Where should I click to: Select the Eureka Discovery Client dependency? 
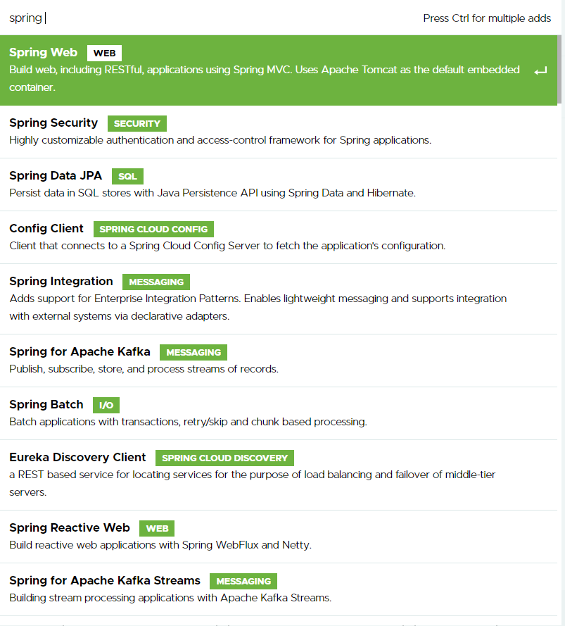click(279, 475)
